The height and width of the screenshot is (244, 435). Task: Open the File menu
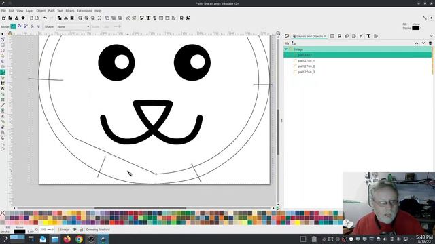(3, 11)
